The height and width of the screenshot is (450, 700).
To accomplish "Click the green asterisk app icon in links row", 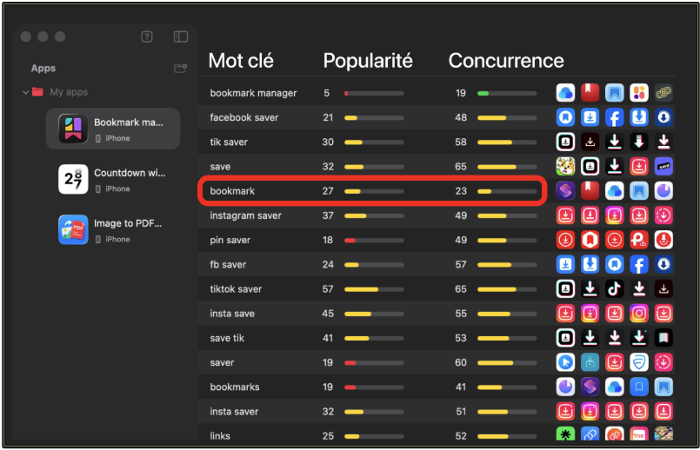I will pos(566,435).
